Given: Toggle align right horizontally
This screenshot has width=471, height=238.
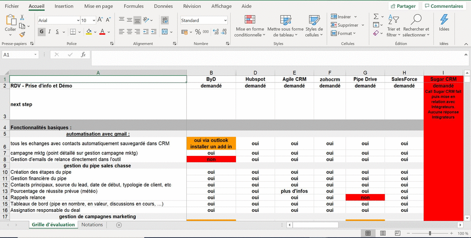Looking at the screenshot, I should (137, 32).
